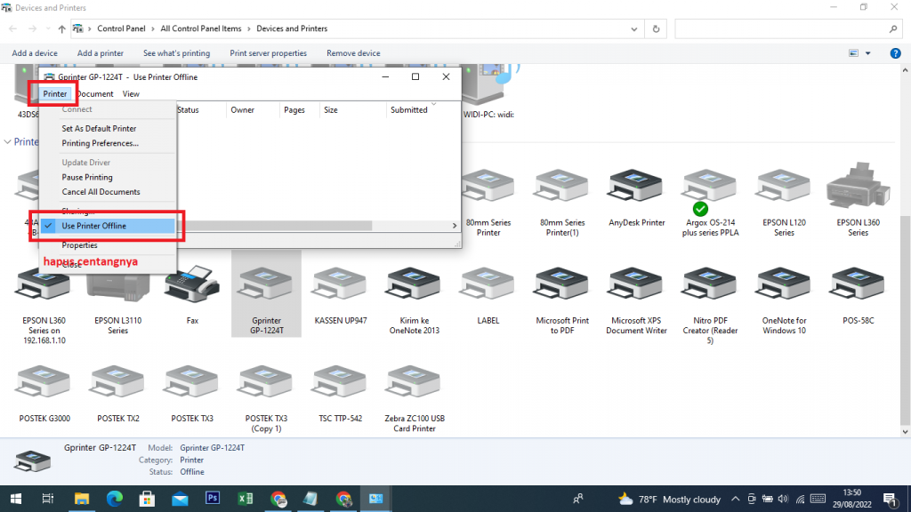Go to Control Panel breadcrumb
Image resolution: width=911 pixels, height=512 pixels.
pyautogui.click(x=121, y=28)
